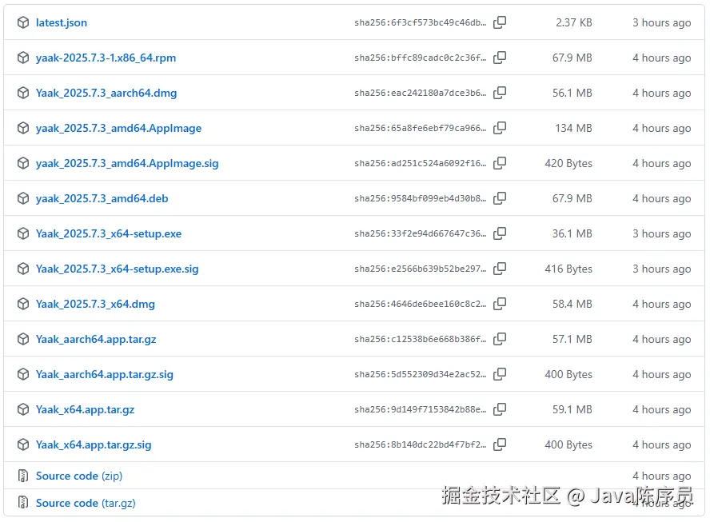Download latest.json asset
The image size is (710, 522).
click(62, 22)
